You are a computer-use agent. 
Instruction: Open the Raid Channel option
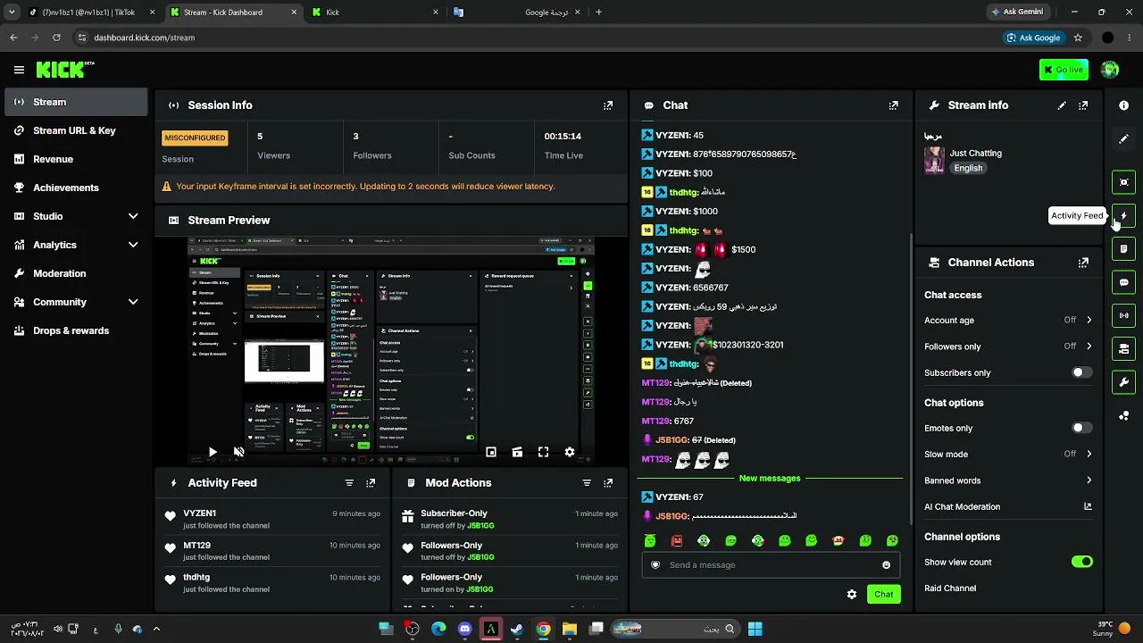(950, 589)
